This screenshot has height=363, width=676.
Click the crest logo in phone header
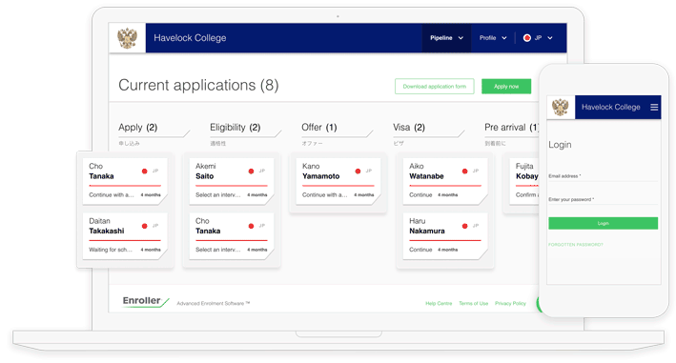coord(561,107)
